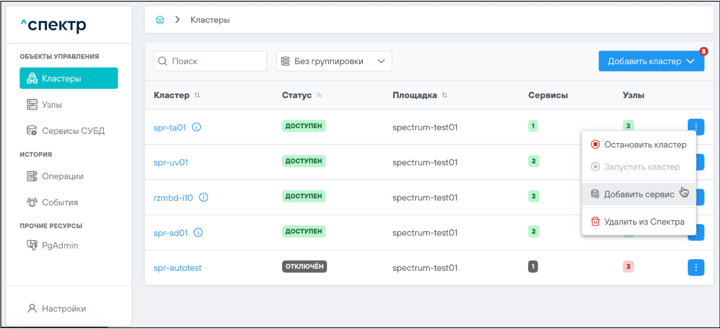Select Остановить кластер from context menu
The width and height of the screenshot is (720, 329).
[x=639, y=145]
